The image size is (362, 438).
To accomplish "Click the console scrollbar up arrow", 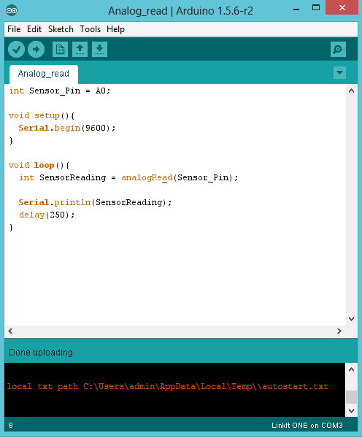I will pos(351,369).
